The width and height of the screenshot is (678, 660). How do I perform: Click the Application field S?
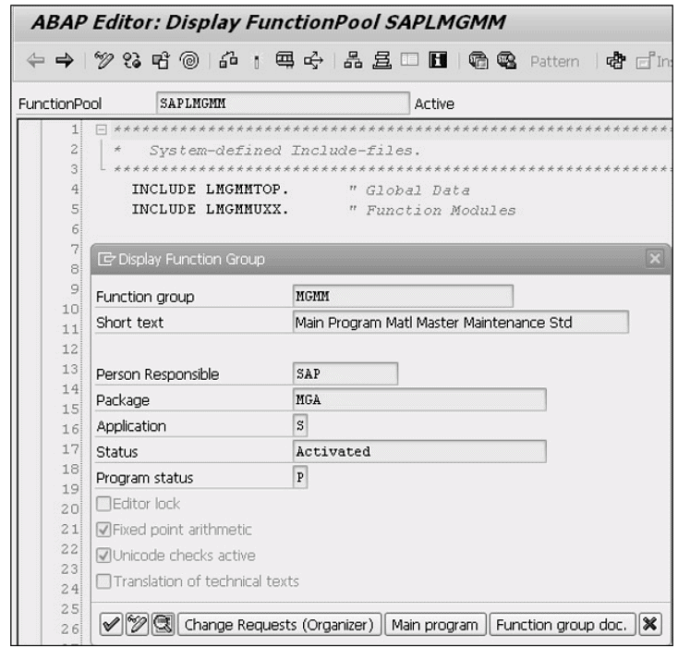(300, 425)
